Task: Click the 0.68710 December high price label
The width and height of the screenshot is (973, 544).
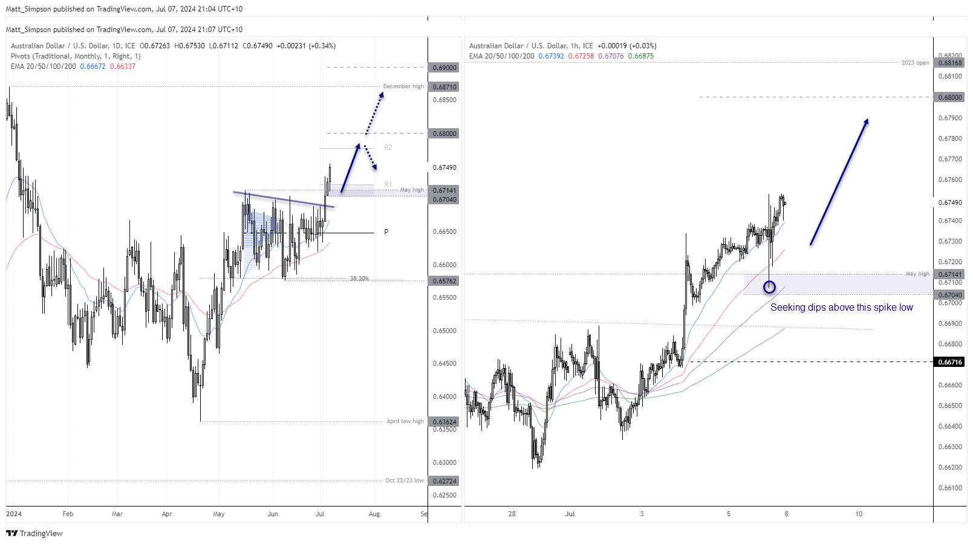Action: (x=444, y=87)
